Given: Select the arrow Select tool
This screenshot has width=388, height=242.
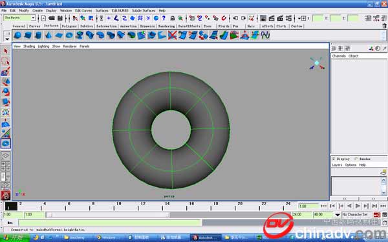Looking at the screenshot, I should 6,51.
